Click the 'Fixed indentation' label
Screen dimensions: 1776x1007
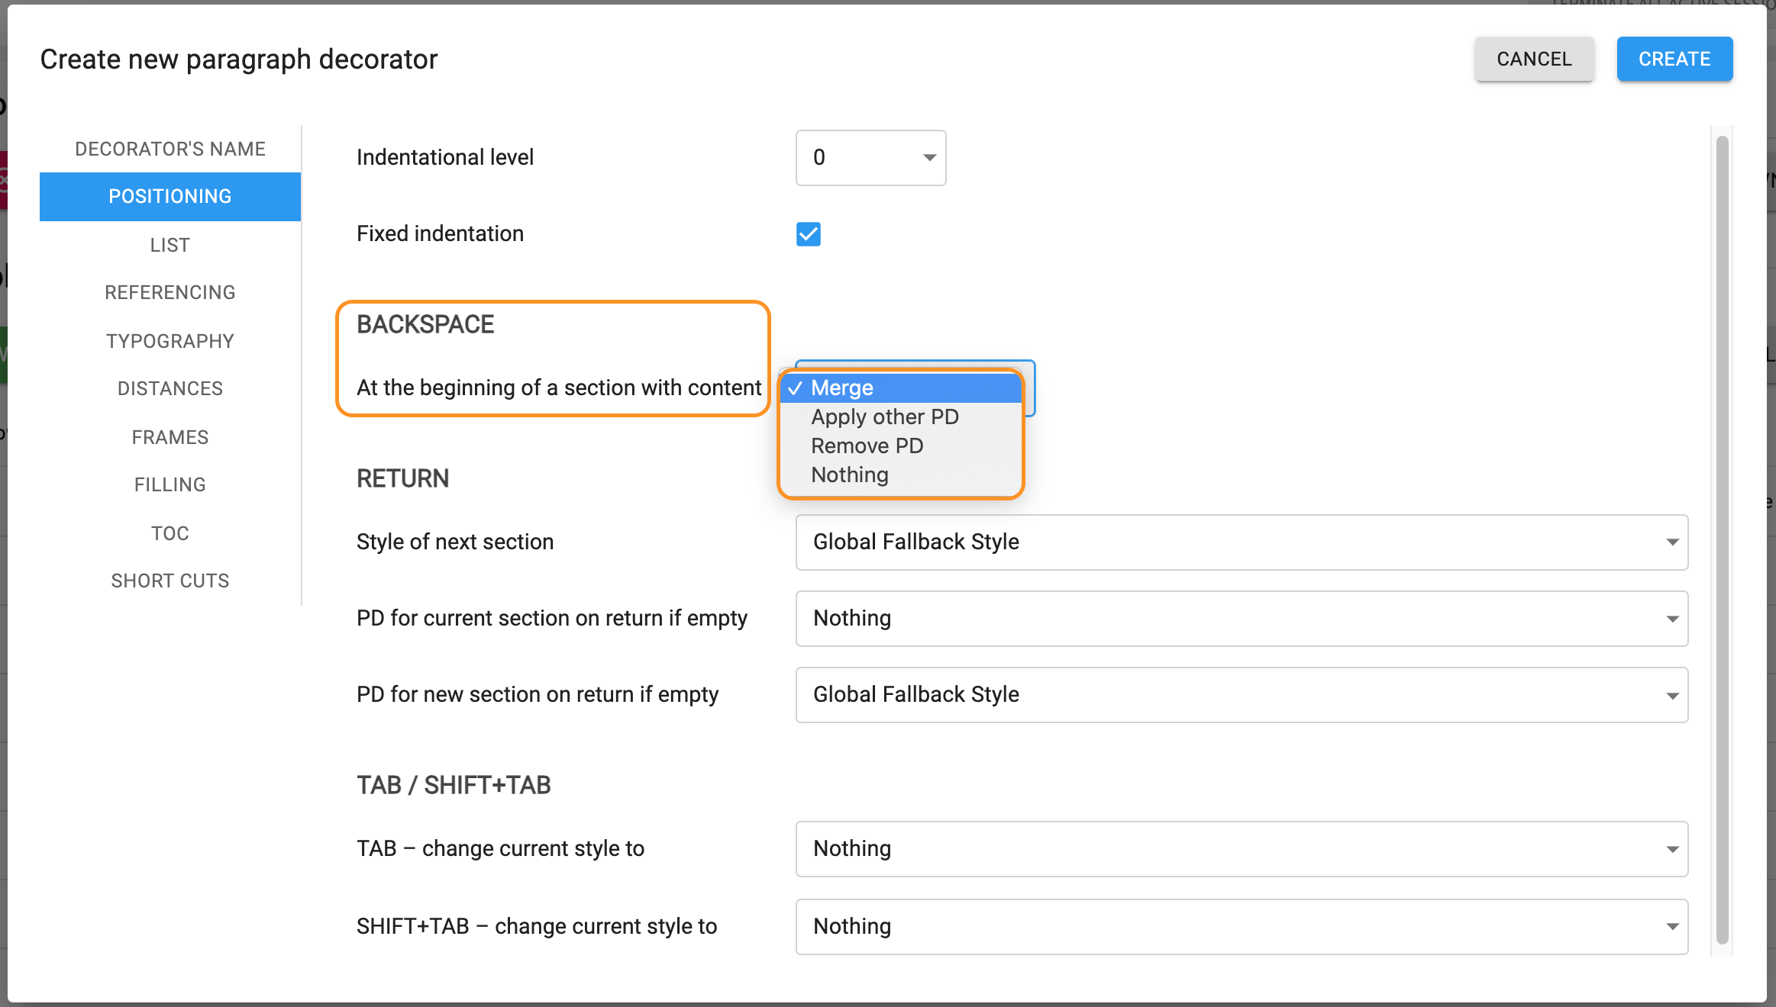(440, 233)
